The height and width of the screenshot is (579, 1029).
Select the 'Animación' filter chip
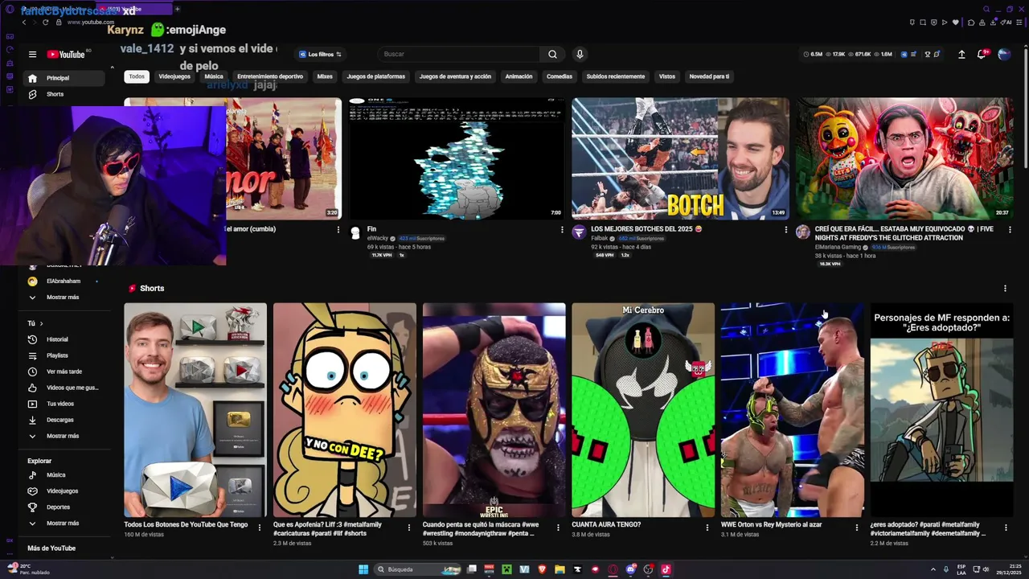pyautogui.click(x=519, y=76)
